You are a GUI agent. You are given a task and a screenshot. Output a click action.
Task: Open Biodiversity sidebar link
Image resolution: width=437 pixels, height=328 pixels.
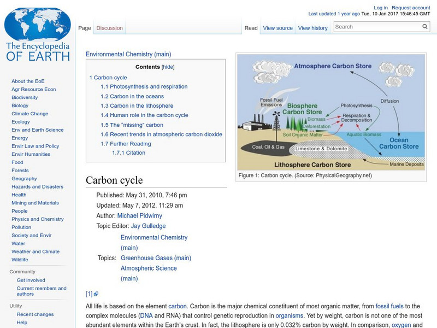[x=25, y=97]
